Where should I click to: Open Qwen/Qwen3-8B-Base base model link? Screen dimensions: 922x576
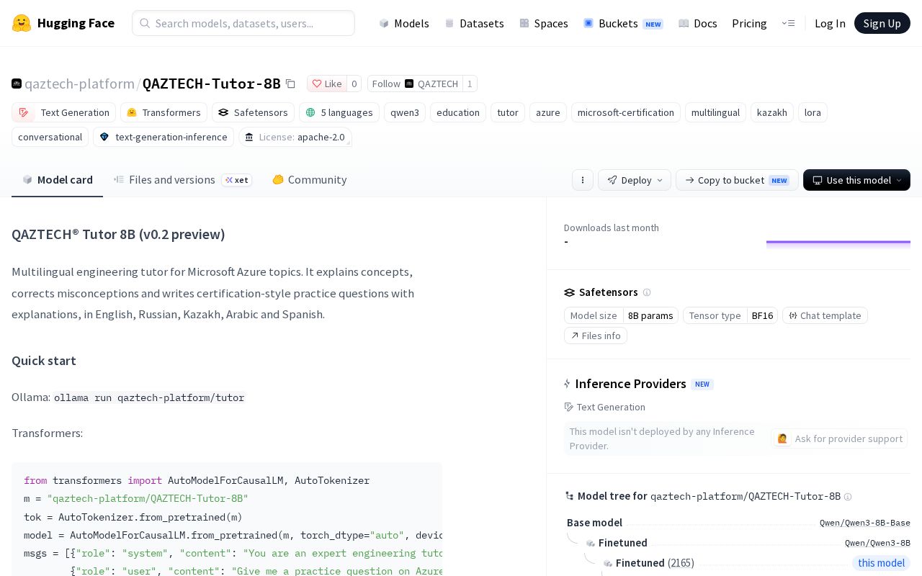coord(864,523)
